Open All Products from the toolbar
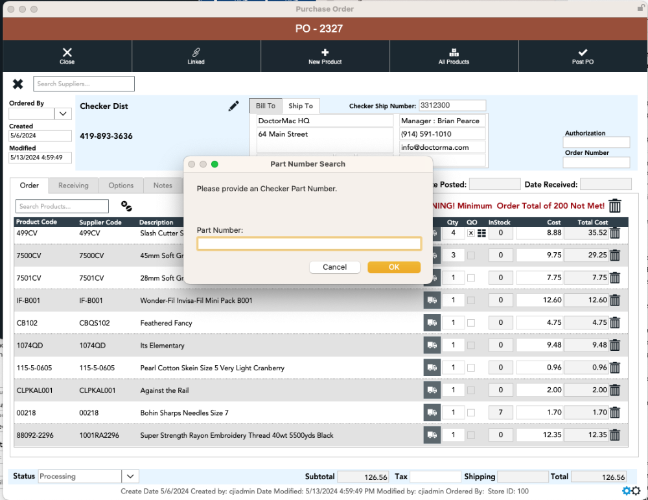The image size is (648, 500). point(454,53)
